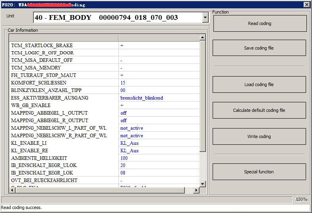This screenshot has height=213, width=312.
Task: Click Load coding file
Action: click(x=259, y=84)
